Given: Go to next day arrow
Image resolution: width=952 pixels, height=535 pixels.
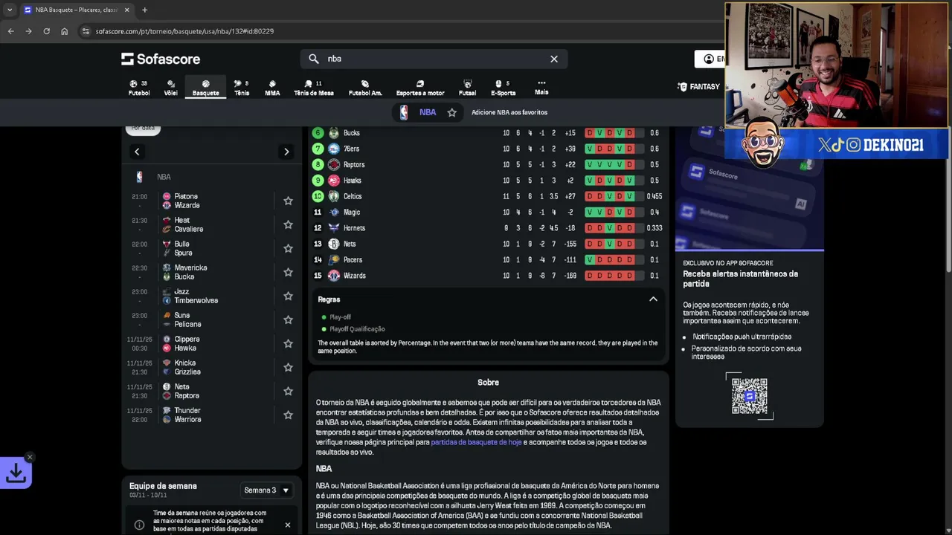Looking at the screenshot, I should pos(286,152).
